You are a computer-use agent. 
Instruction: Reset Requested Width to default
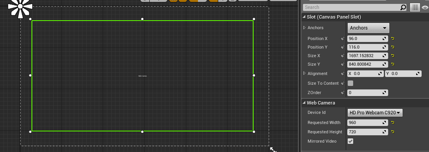[392, 122]
